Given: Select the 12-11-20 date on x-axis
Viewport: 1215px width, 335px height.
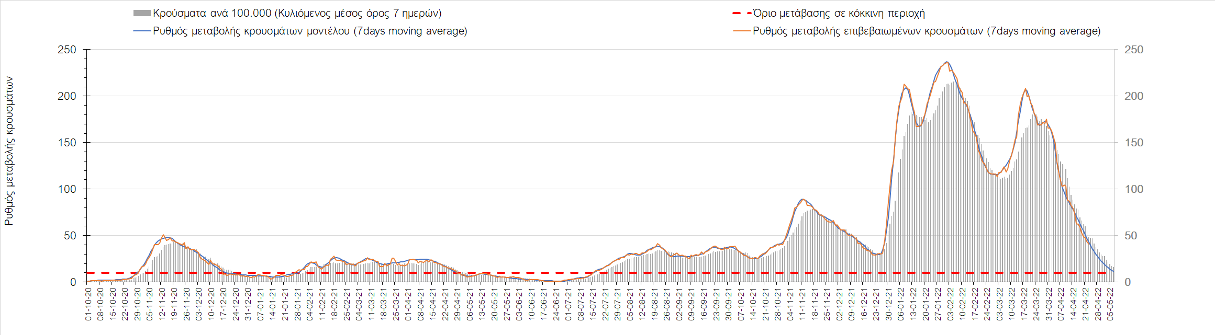Looking at the screenshot, I should pyautogui.click(x=162, y=304).
